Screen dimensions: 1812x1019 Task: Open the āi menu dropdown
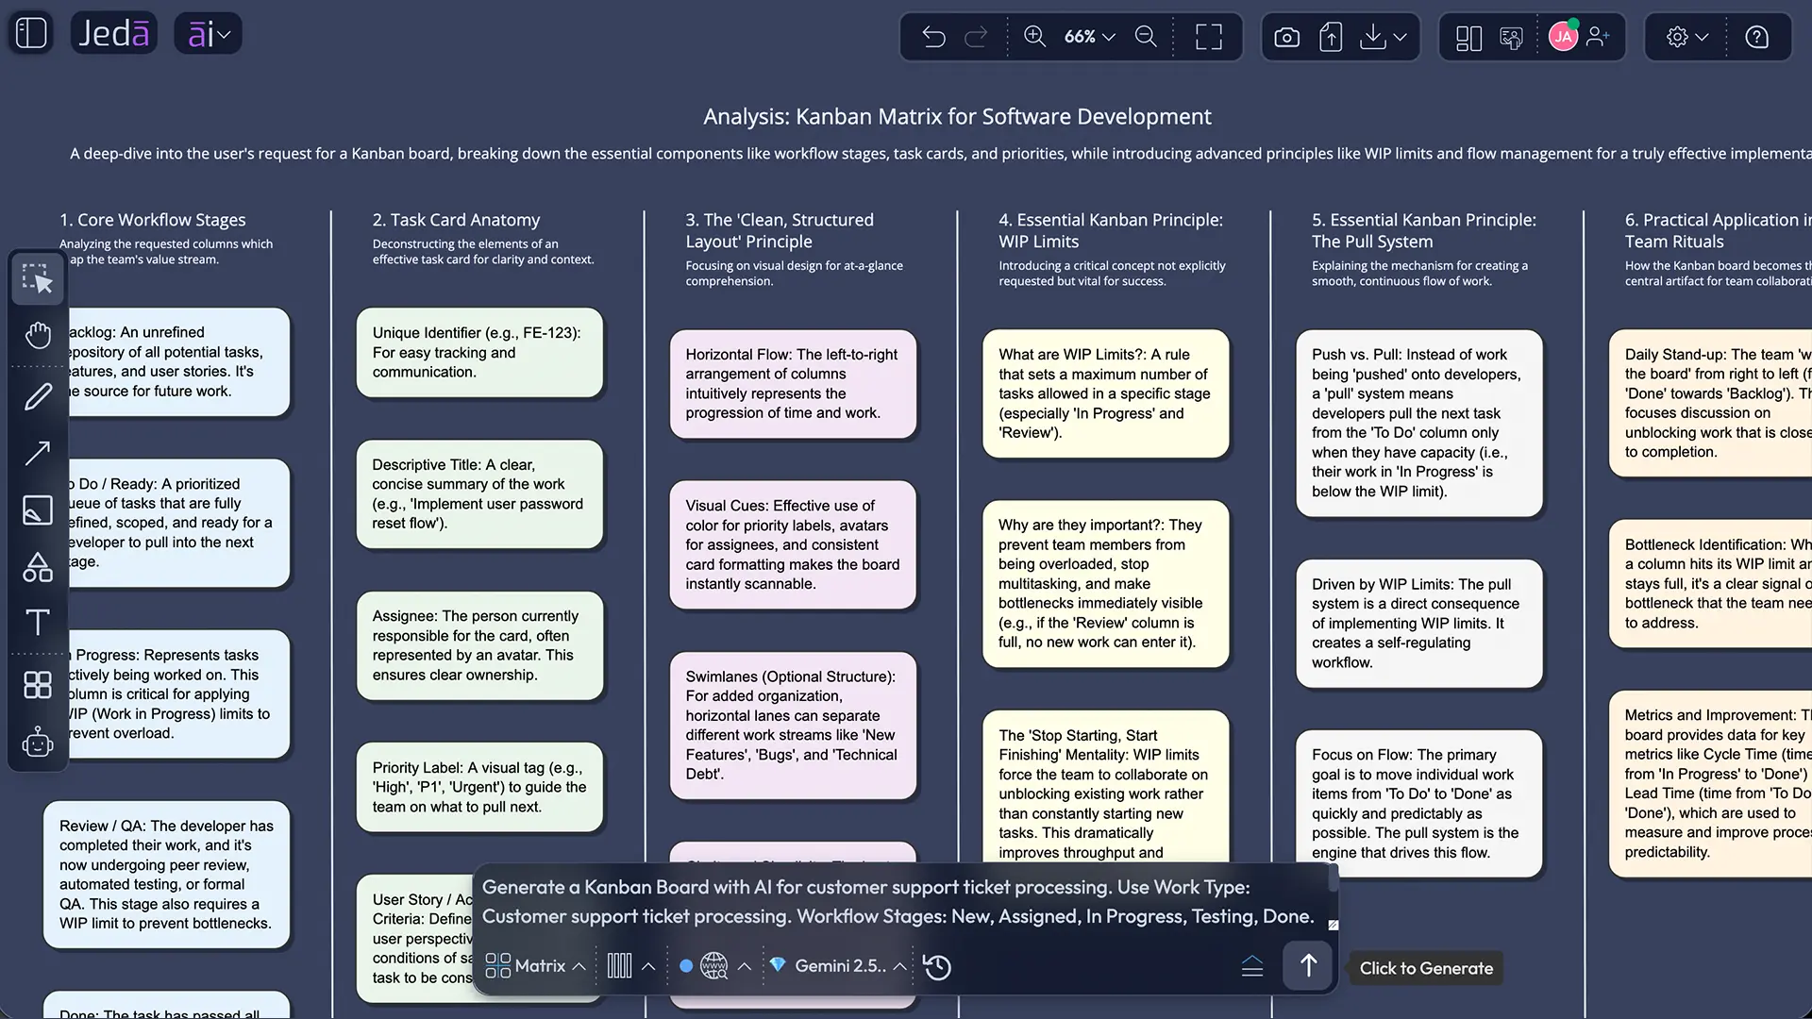coord(209,34)
